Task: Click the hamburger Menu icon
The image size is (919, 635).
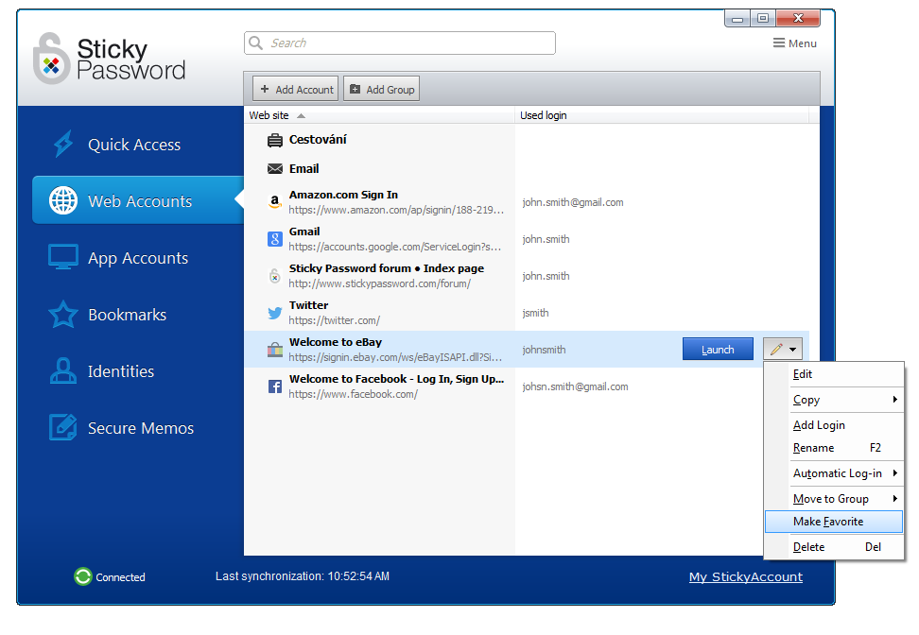Action: 779,43
